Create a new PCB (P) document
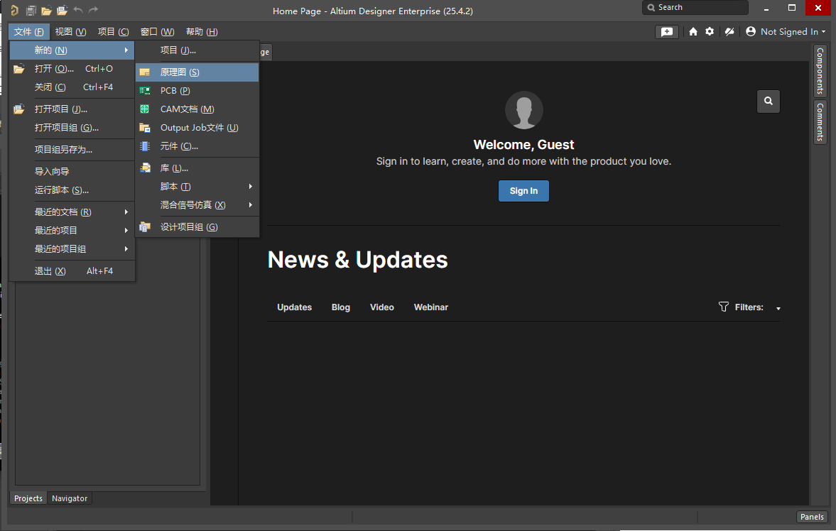 (197, 91)
